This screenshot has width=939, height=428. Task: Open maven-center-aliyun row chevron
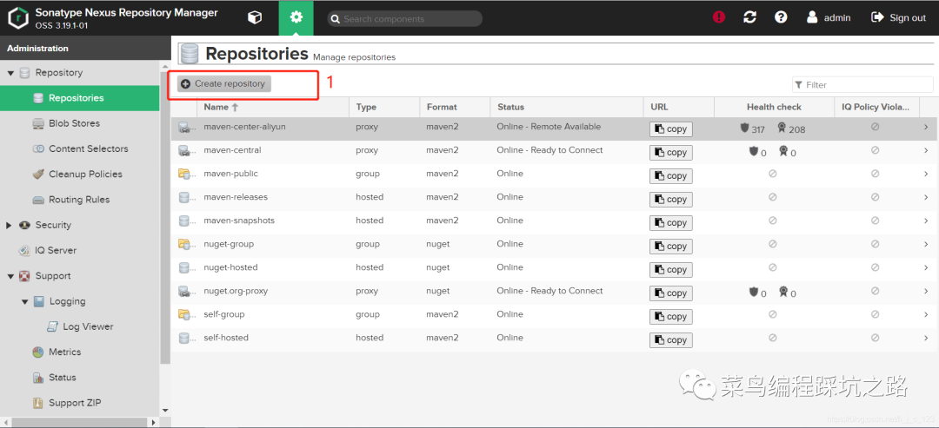point(926,127)
